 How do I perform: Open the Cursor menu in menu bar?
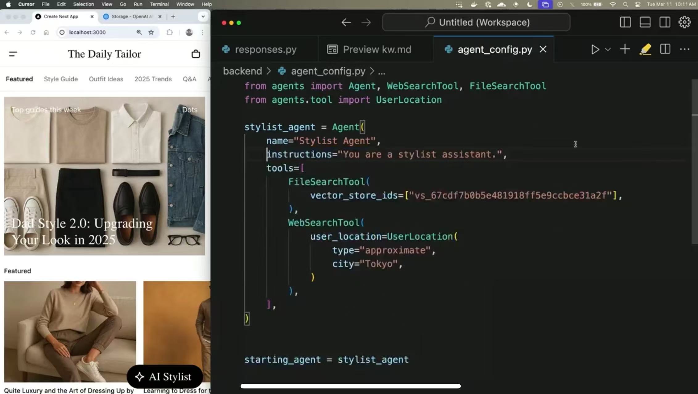tap(26, 4)
